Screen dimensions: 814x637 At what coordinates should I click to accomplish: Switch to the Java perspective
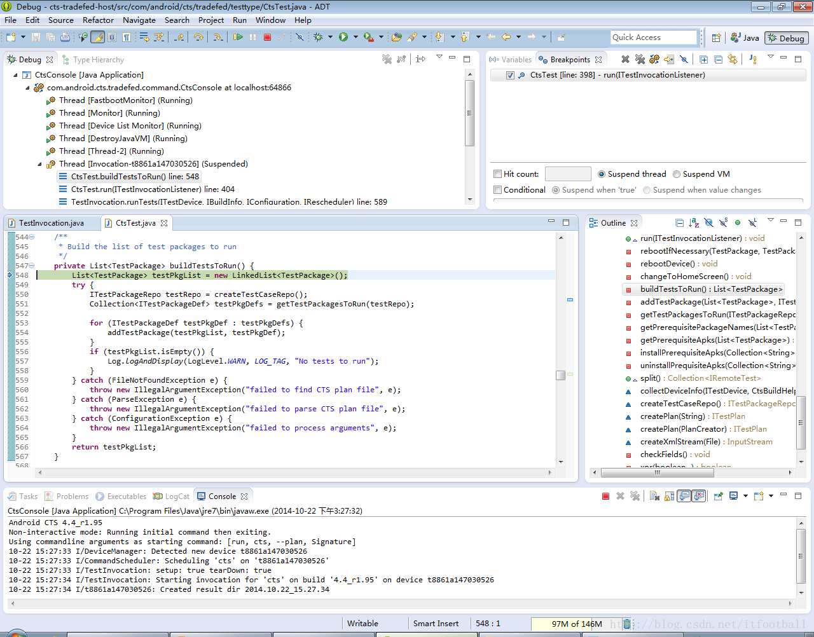[x=745, y=38]
